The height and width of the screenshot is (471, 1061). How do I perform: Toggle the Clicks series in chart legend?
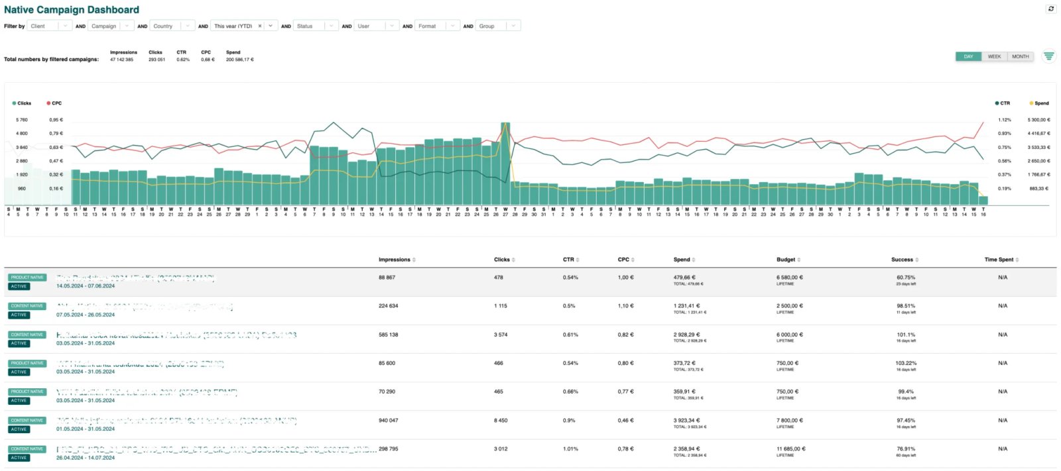22,103
